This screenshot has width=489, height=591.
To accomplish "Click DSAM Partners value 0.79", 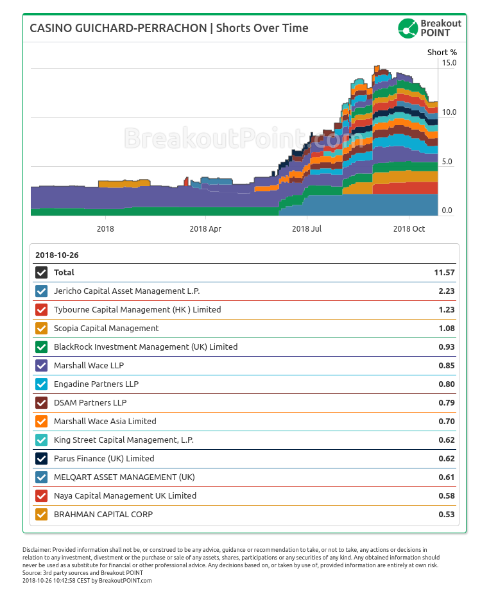I will (x=447, y=403).
